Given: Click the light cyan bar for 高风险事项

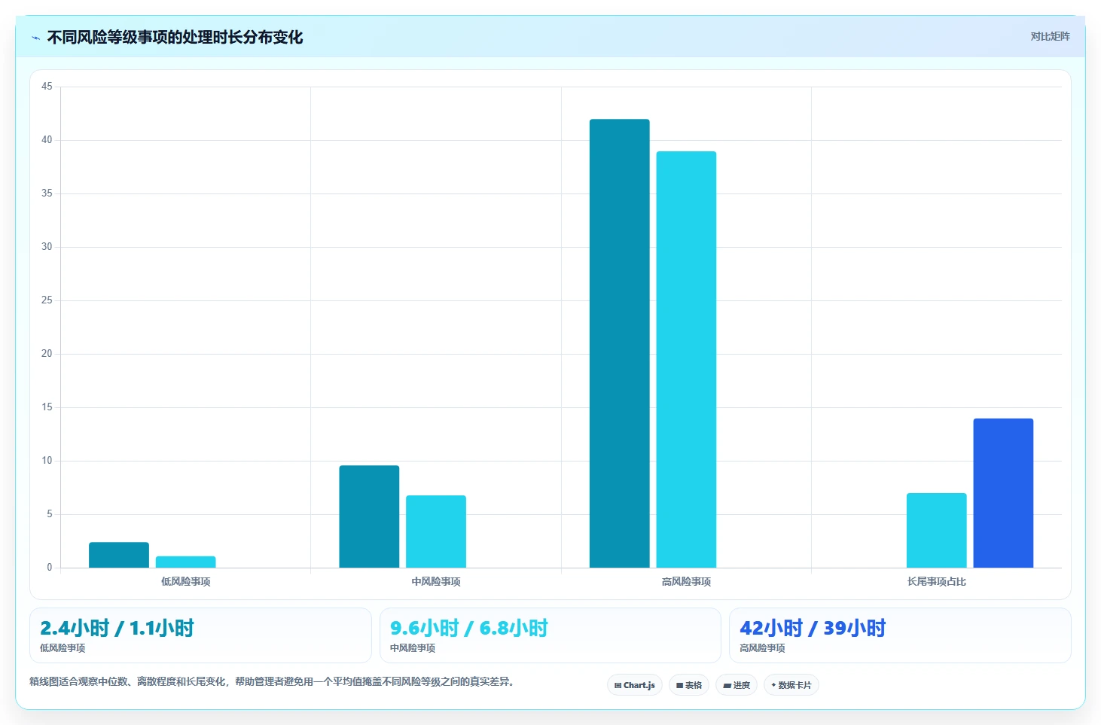Looking at the screenshot, I should click(x=686, y=359).
